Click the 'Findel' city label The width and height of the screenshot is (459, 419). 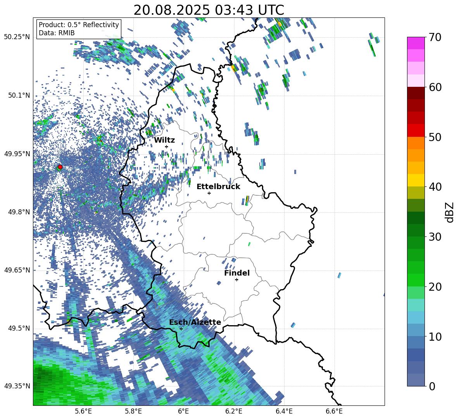(237, 273)
